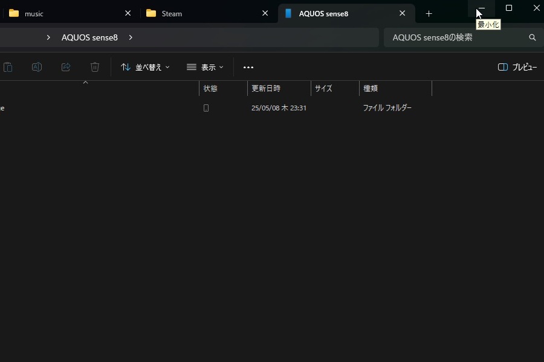Expand chevron after AQUOS sense8 breadcrumb
The width and height of the screenshot is (544, 362).
(x=131, y=37)
